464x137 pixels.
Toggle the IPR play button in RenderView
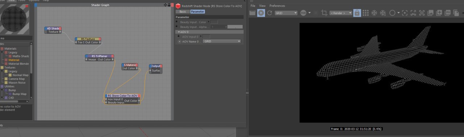[261, 13]
